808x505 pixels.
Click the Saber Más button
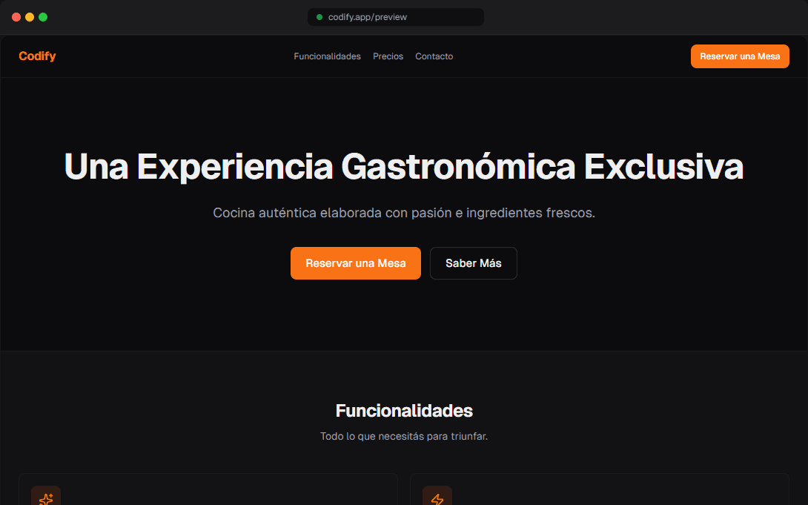[x=474, y=263]
